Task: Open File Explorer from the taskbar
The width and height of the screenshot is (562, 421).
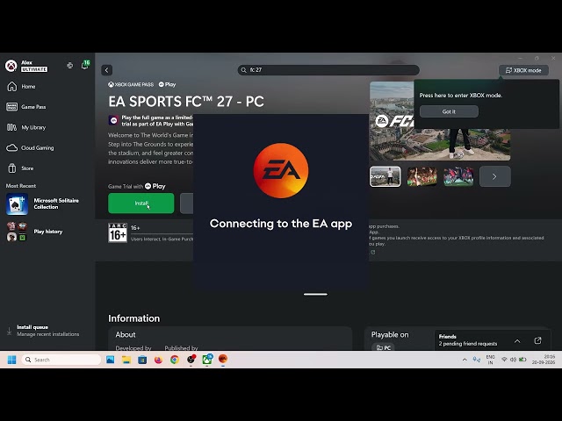Action: point(126,360)
